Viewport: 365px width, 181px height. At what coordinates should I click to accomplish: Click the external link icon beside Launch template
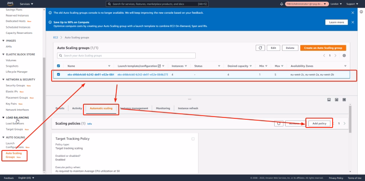[159, 66]
